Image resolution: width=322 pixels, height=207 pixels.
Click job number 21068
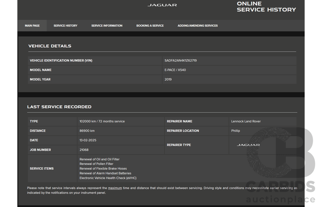(x=84, y=150)
